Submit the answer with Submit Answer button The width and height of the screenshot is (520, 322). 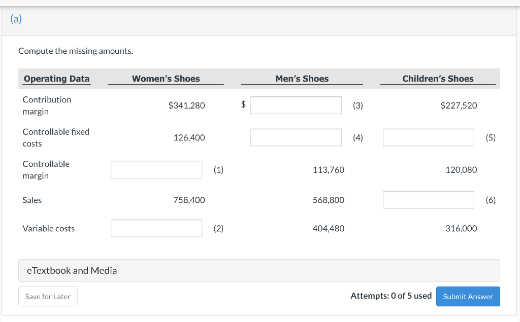(x=468, y=297)
